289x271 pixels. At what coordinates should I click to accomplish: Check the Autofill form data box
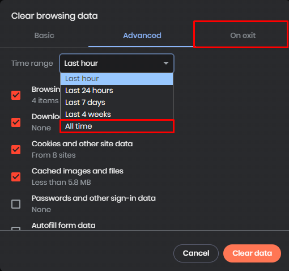tap(16, 228)
